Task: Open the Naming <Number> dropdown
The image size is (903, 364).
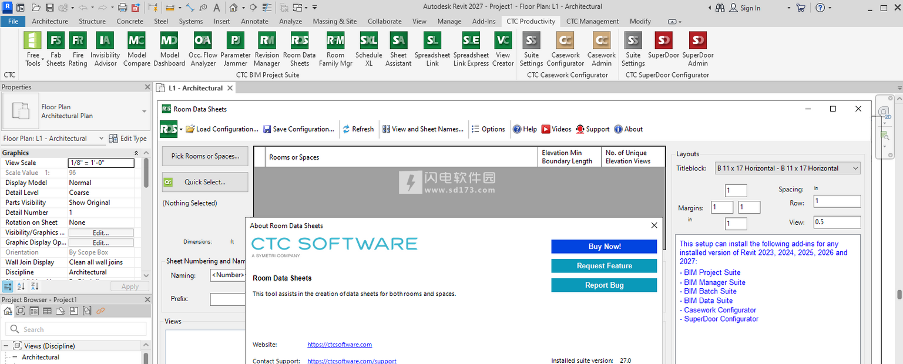Action: pyautogui.click(x=227, y=275)
